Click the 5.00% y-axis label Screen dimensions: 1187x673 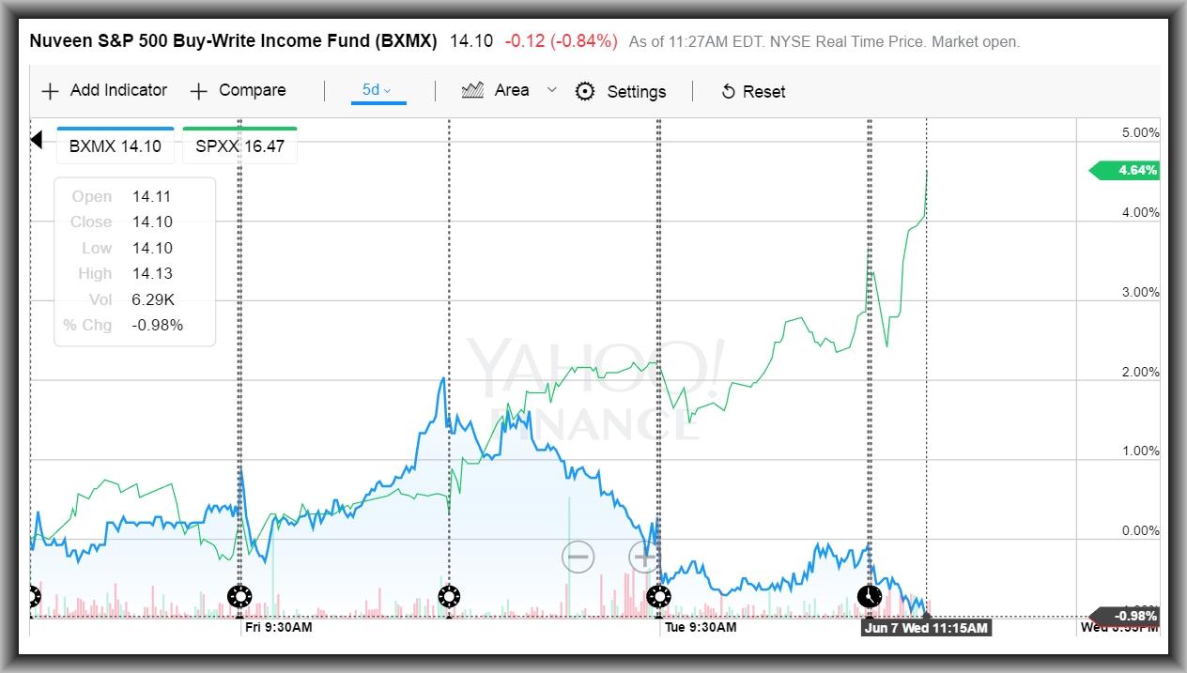coord(1140,132)
